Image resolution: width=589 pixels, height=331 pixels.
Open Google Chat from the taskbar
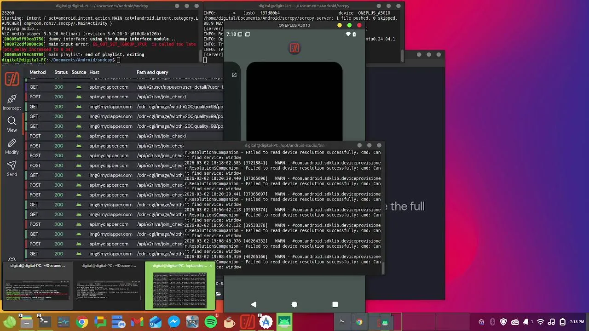click(x=100, y=322)
